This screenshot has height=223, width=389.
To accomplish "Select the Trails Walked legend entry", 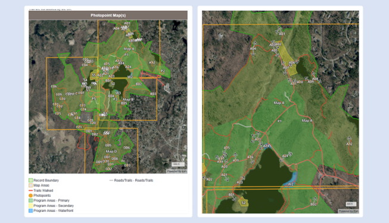I will pyautogui.click(x=41, y=190).
